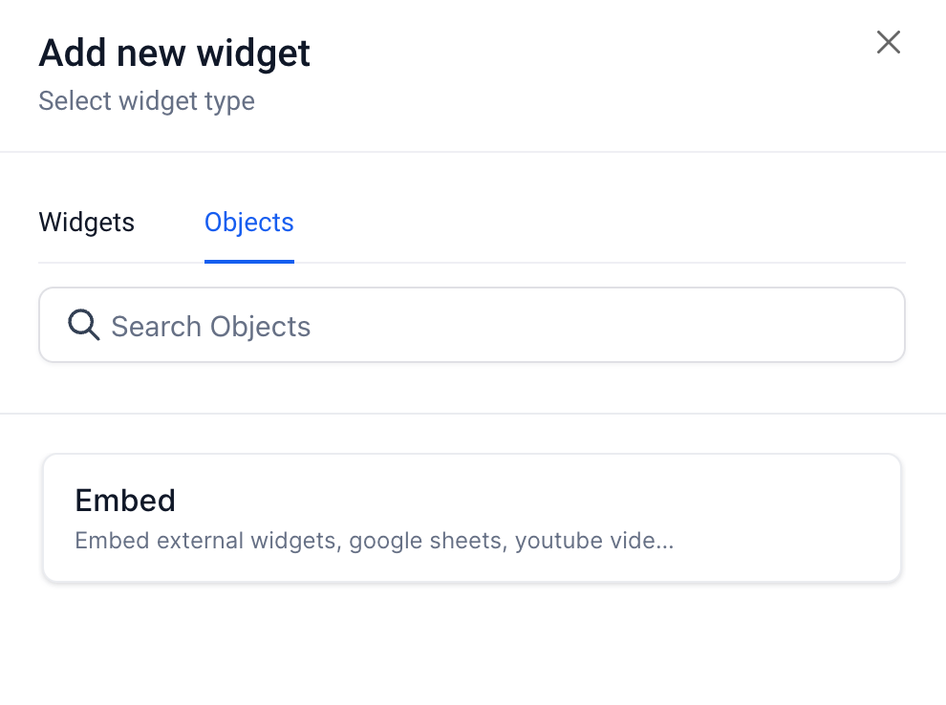Choose the Embed object card

[471, 518]
